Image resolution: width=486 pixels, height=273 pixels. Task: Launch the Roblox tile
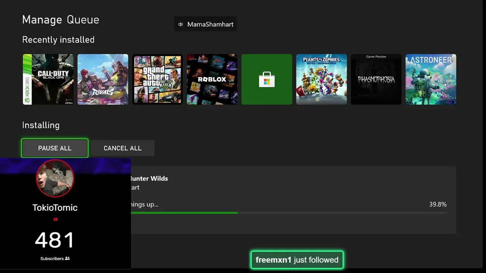coord(212,79)
